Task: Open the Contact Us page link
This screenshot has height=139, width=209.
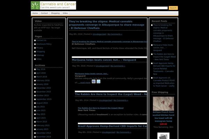Action: click(x=41, y=40)
